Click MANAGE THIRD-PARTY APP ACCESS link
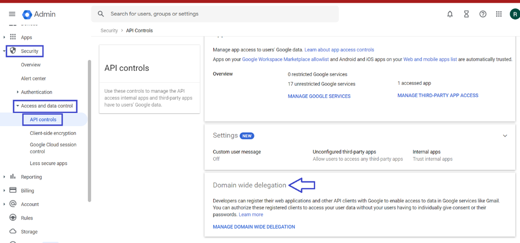 438,96
